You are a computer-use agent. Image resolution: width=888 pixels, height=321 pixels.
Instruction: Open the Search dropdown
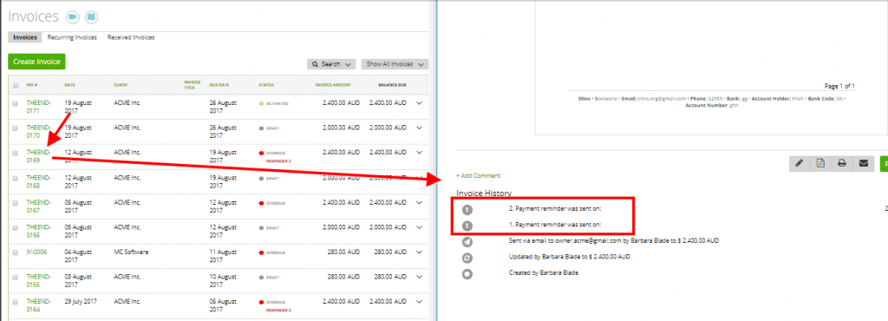(331, 64)
